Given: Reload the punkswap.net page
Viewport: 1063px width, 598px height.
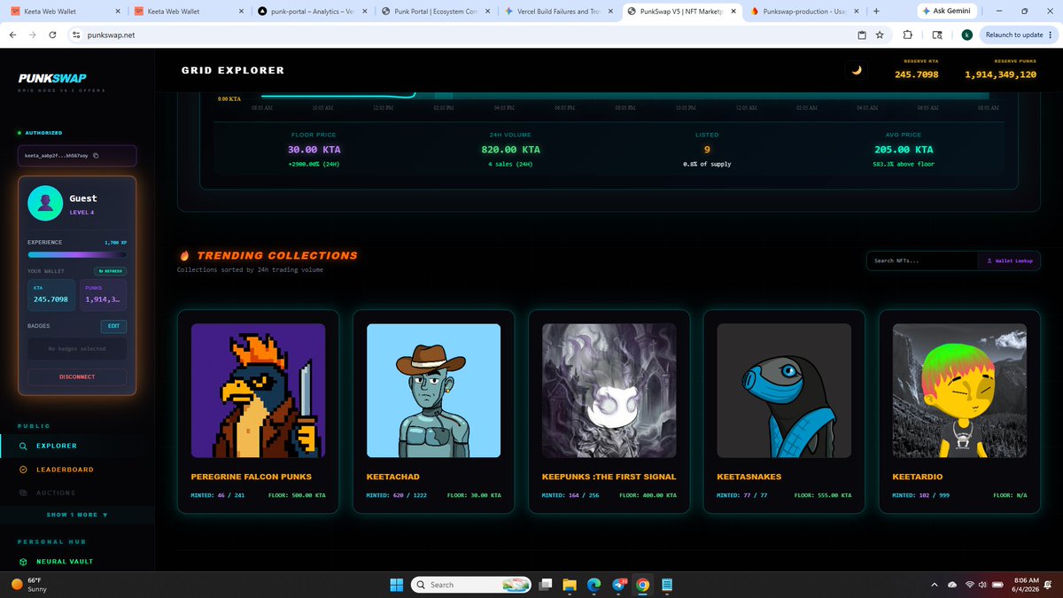Looking at the screenshot, I should tap(53, 35).
